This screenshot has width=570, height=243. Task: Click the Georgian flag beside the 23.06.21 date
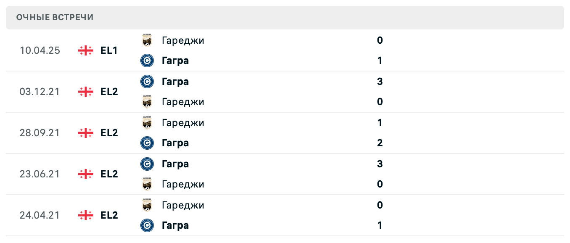click(x=85, y=174)
